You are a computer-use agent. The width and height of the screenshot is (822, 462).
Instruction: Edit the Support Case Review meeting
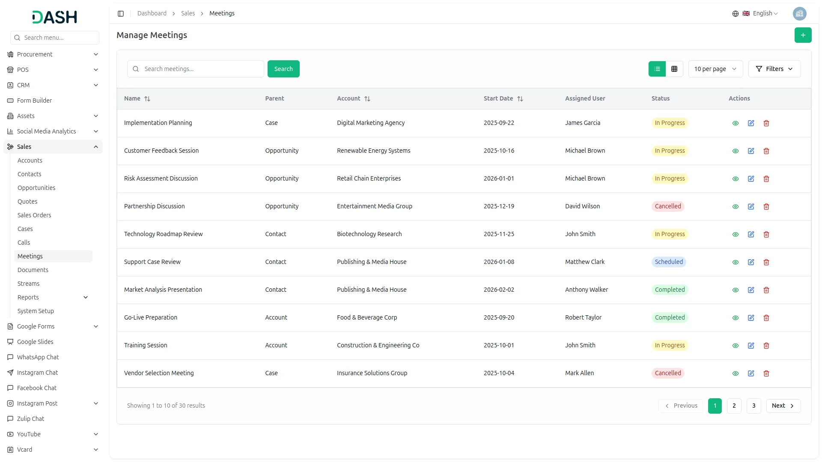point(751,262)
